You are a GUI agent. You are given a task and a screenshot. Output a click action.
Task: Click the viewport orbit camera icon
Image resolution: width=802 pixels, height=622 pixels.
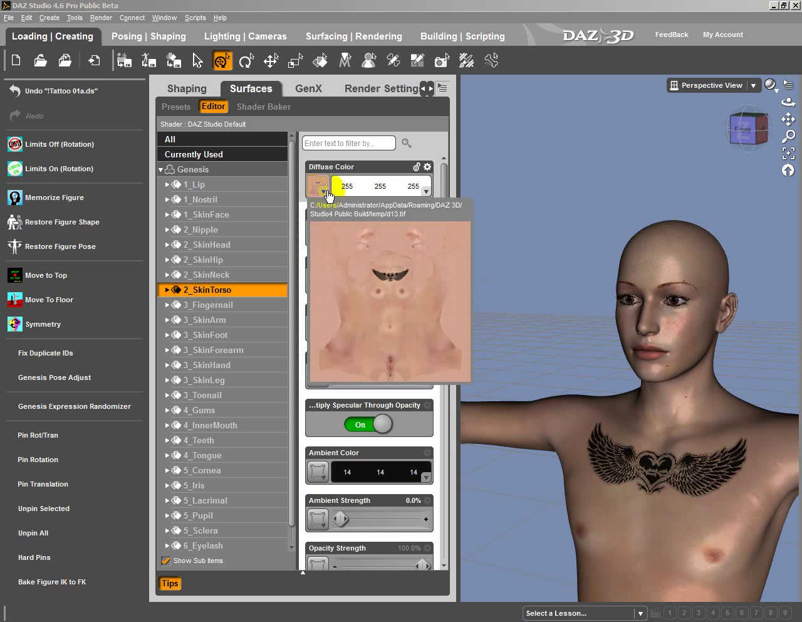point(788,102)
